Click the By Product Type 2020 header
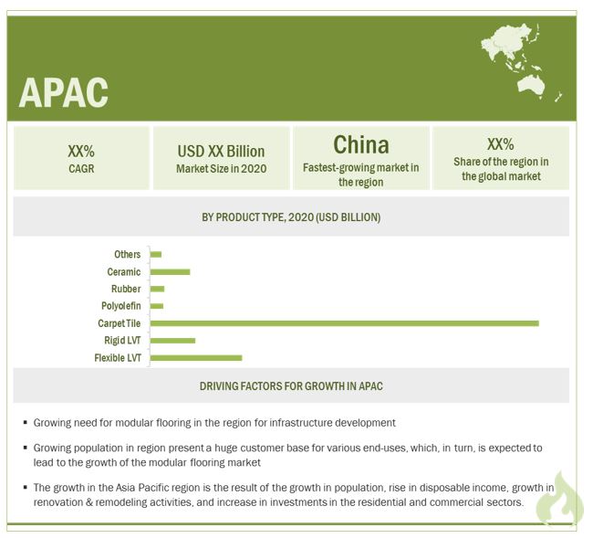The image size is (593, 538). [x=291, y=217]
